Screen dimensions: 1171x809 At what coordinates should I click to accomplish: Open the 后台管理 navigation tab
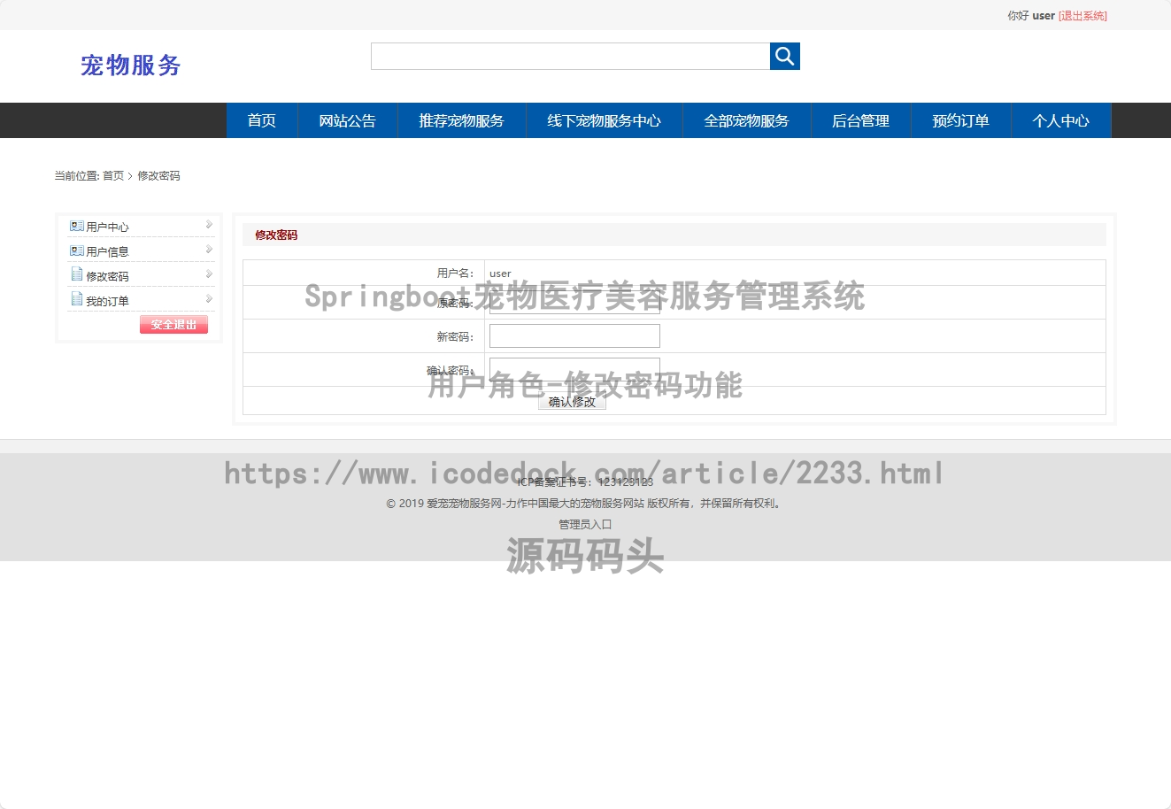click(x=860, y=120)
